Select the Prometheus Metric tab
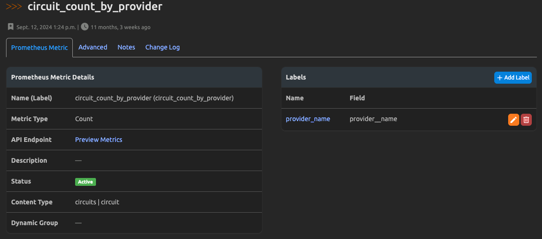542x239 pixels. click(x=39, y=48)
